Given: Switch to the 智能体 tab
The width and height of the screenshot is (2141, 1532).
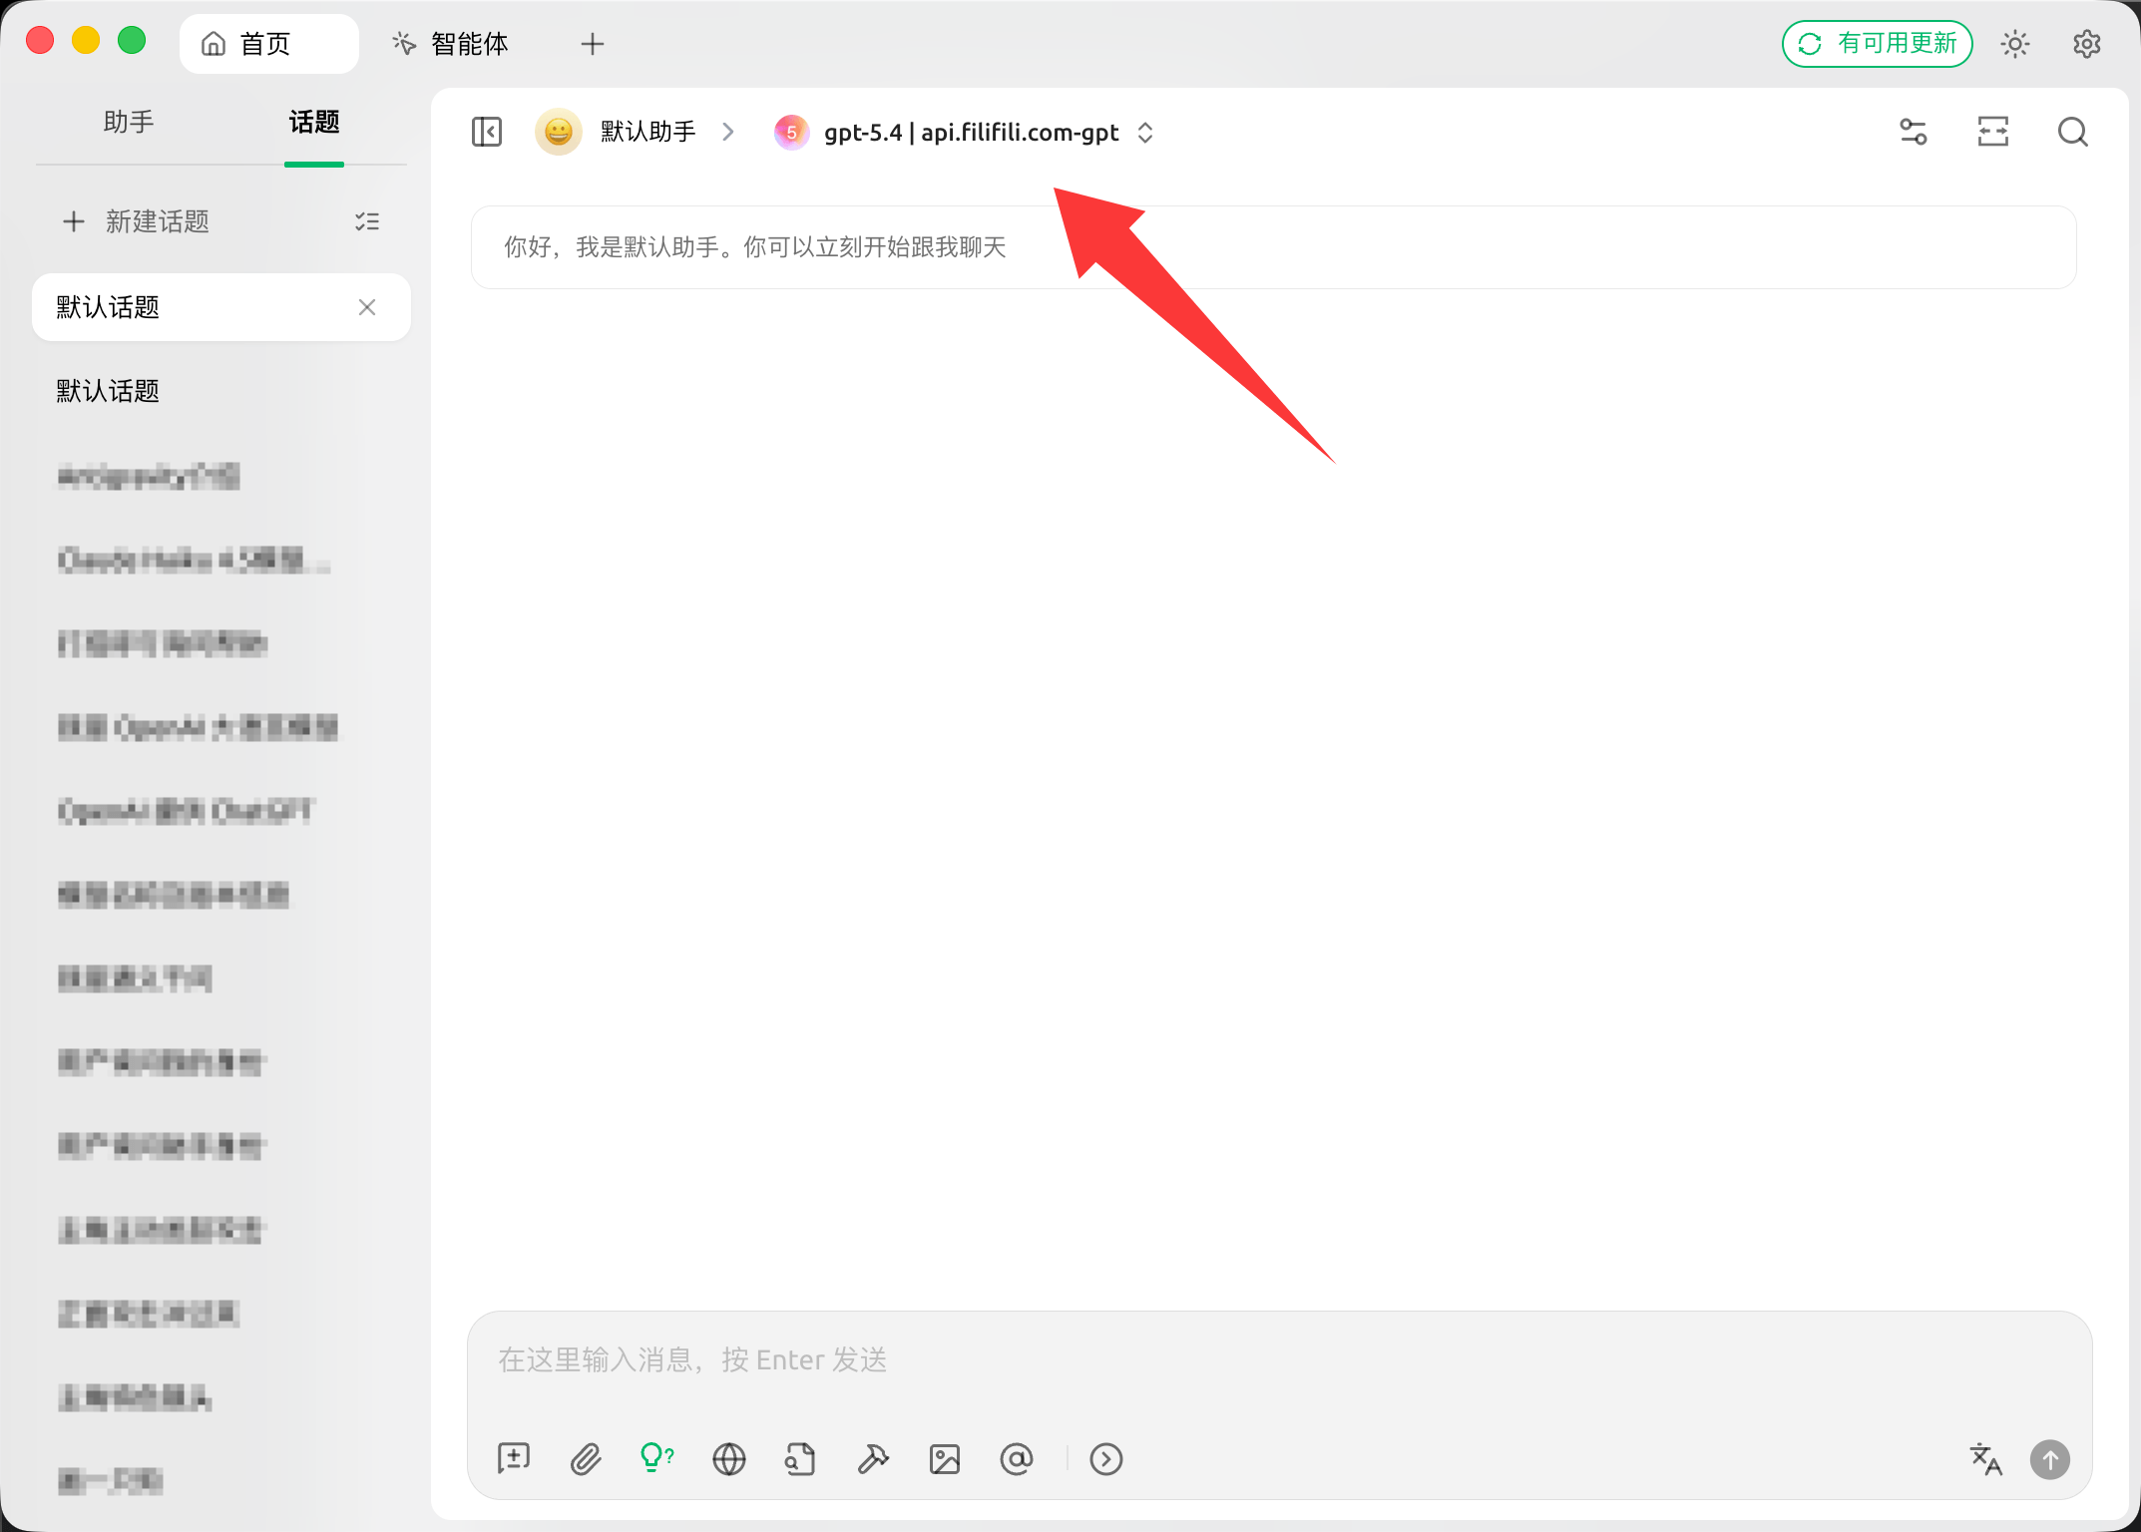Looking at the screenshot, I should click(x=451, y=44).
